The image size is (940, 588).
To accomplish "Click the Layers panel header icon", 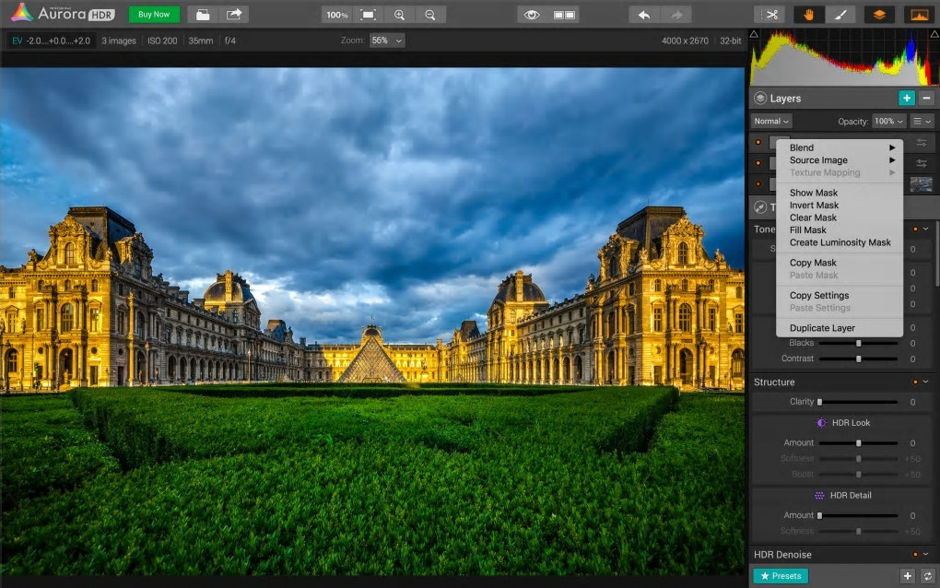I will pos(760,99).
